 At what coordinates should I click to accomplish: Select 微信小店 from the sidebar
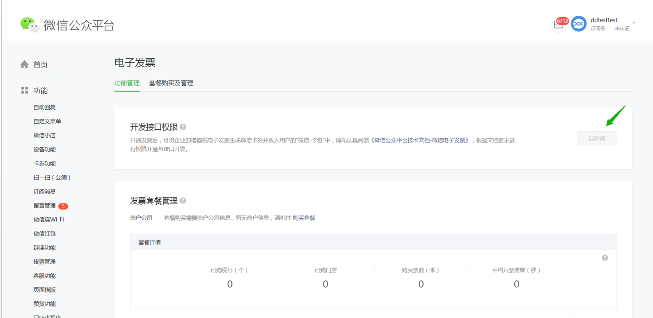[44, 135]
